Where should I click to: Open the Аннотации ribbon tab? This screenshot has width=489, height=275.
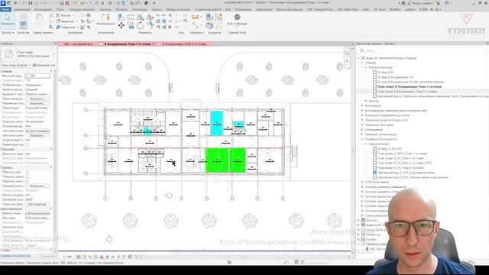click(139, 9)
